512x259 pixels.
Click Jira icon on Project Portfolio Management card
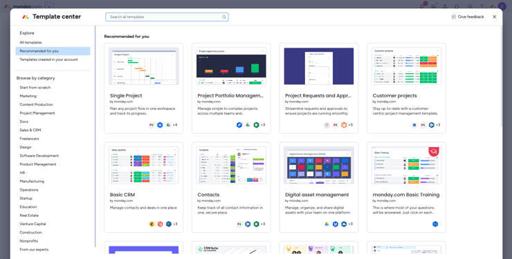pos(239,125)
